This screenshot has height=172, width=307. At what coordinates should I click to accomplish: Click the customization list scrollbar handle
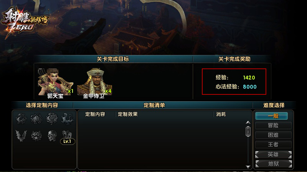point(248,131)
